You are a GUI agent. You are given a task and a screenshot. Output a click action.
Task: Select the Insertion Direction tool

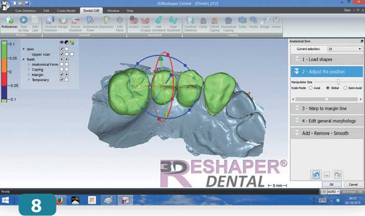(190, 24)
